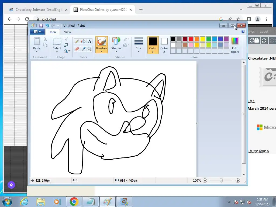
Task: Pick the red color swatch
Action: point(191,39)
